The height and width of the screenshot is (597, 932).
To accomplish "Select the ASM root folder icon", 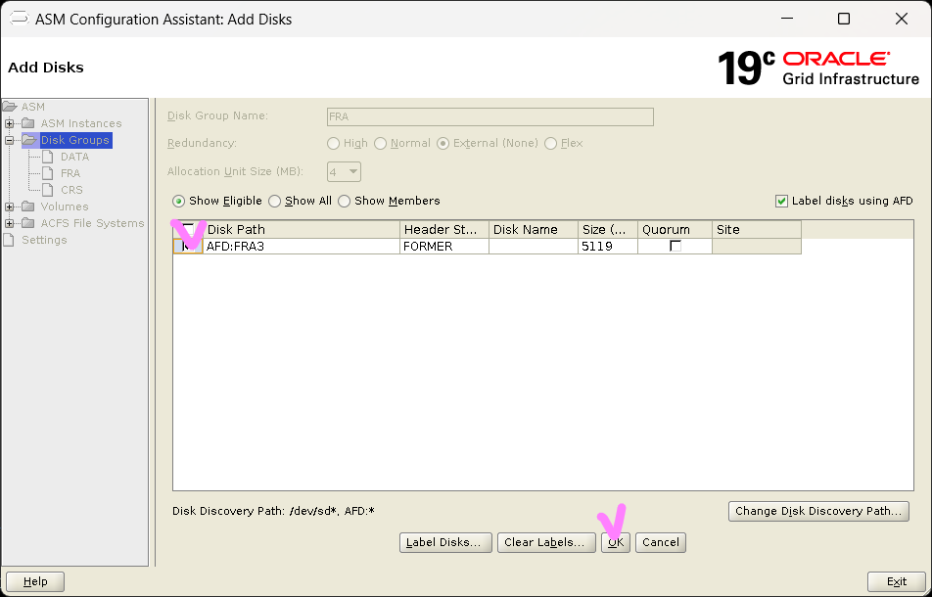I will click(10, 107).
